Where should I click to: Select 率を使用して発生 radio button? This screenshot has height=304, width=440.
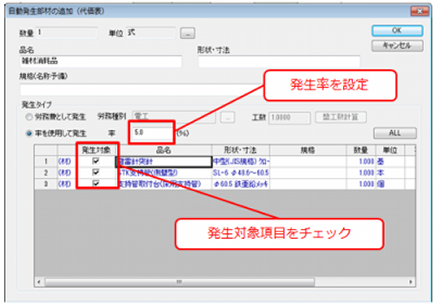[x=29, y=134]
